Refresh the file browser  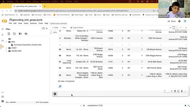click(15, 34)
